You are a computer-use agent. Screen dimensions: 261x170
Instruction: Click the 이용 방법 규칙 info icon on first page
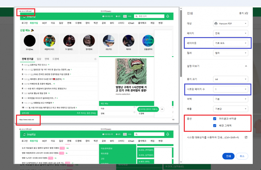pyautogui.click(x=103, y=16)
